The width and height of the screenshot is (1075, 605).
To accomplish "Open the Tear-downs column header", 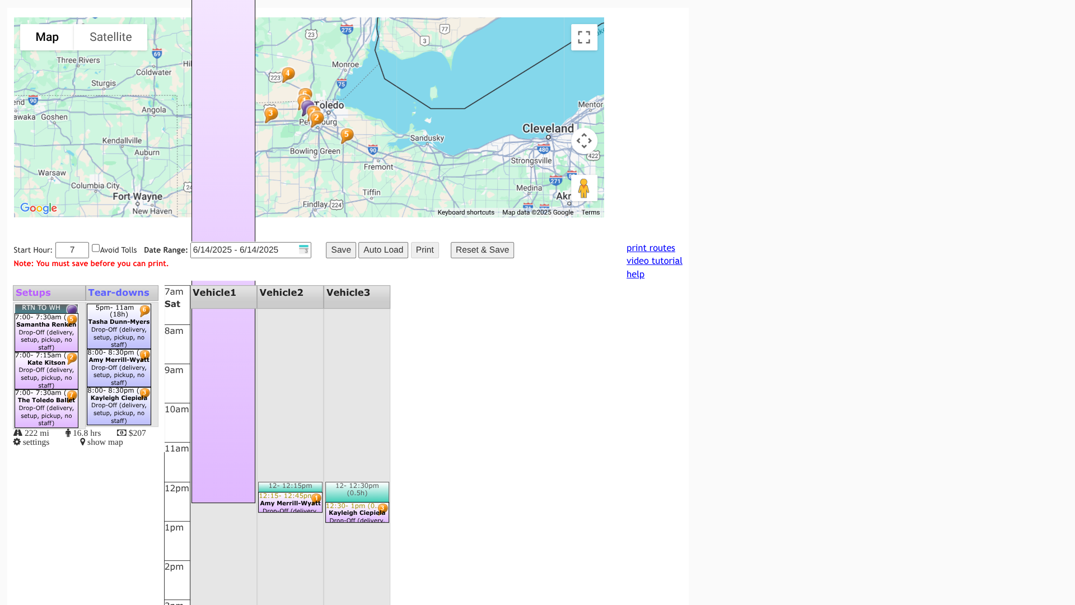I will pos(119,292).
